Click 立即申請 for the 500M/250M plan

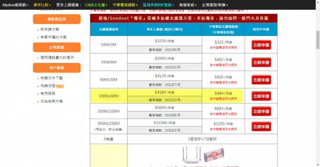(x=261, y=127)
